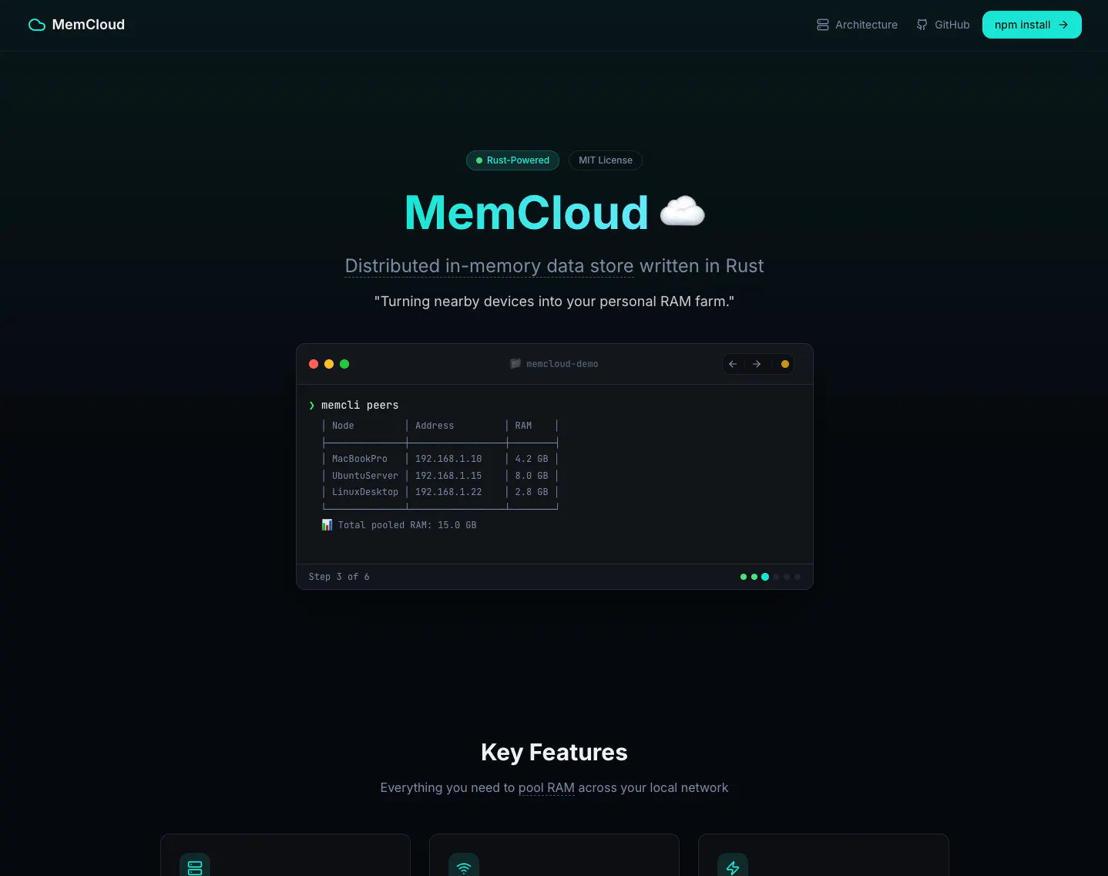Viewport: 1108px width, 876px height.
Task: Click the green terminal window dot
Action: click(x=344, y=364)
